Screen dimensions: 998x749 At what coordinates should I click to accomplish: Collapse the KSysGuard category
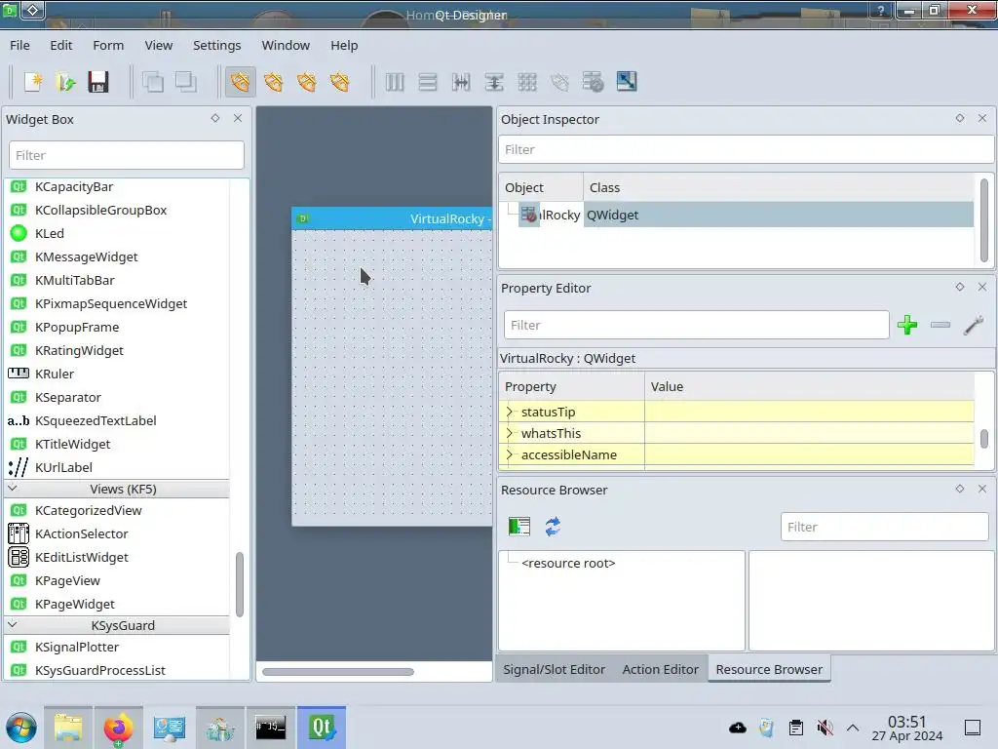point(12,625)
